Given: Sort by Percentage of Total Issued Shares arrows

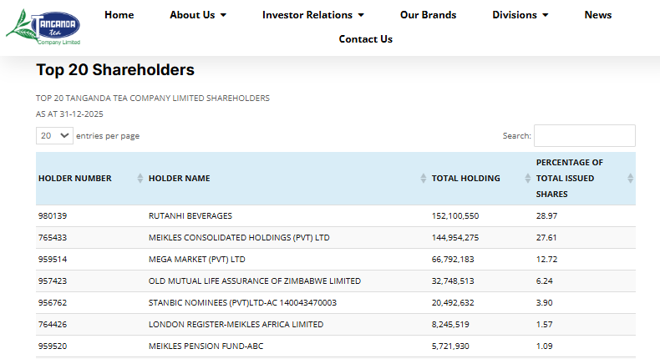Looking at the screenshot, I should [630, 179].
